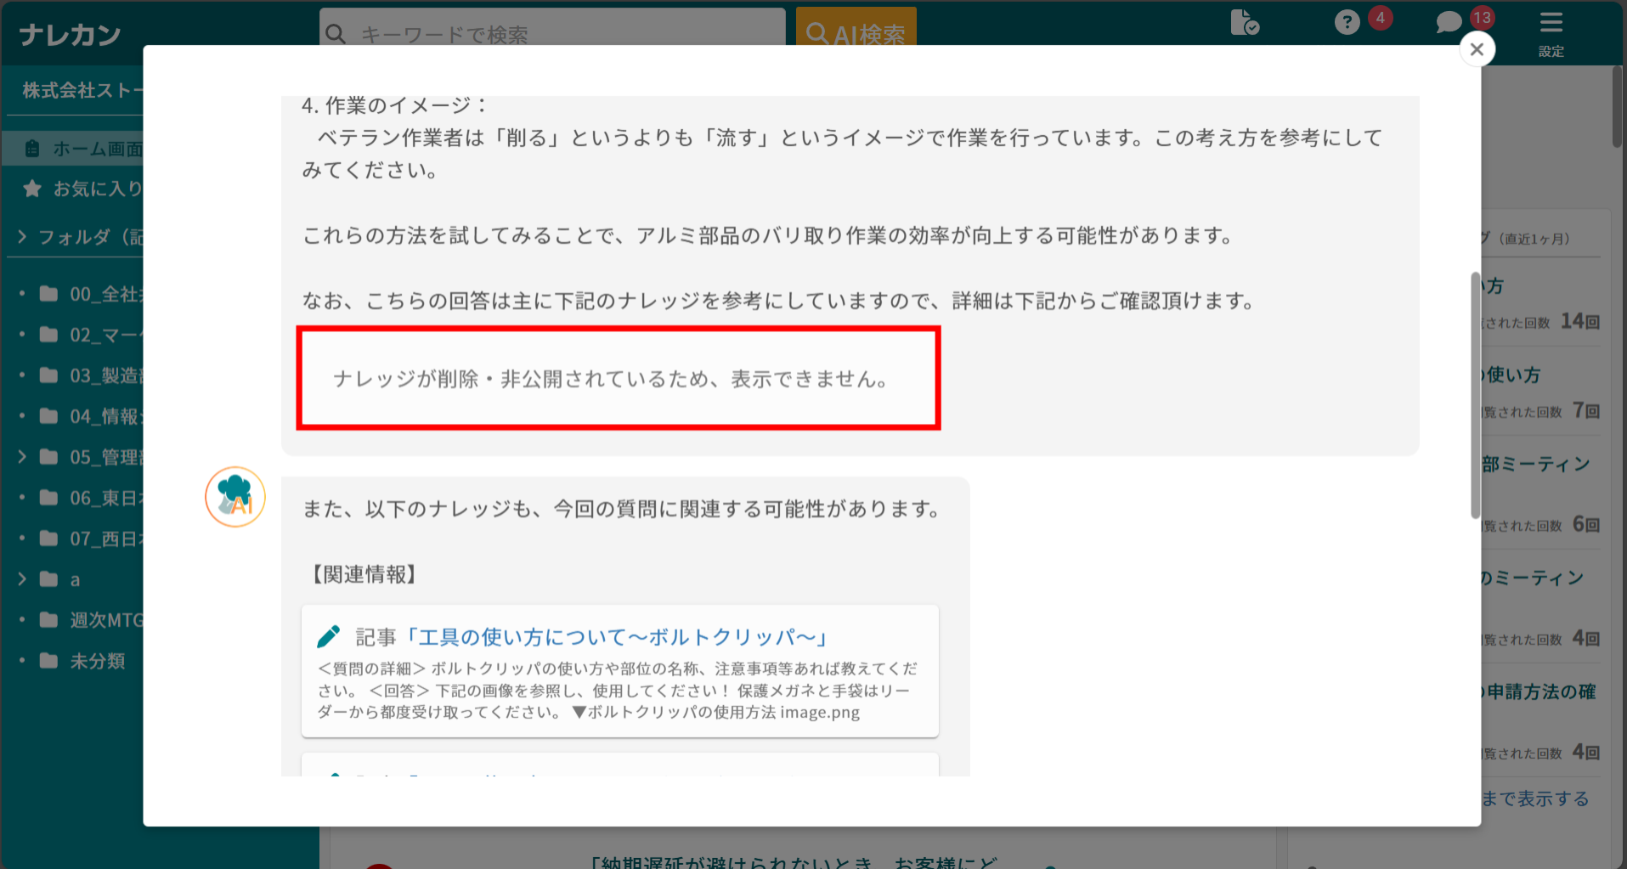
Task: Expand the folder named a
Action: (x=23, y=578)
